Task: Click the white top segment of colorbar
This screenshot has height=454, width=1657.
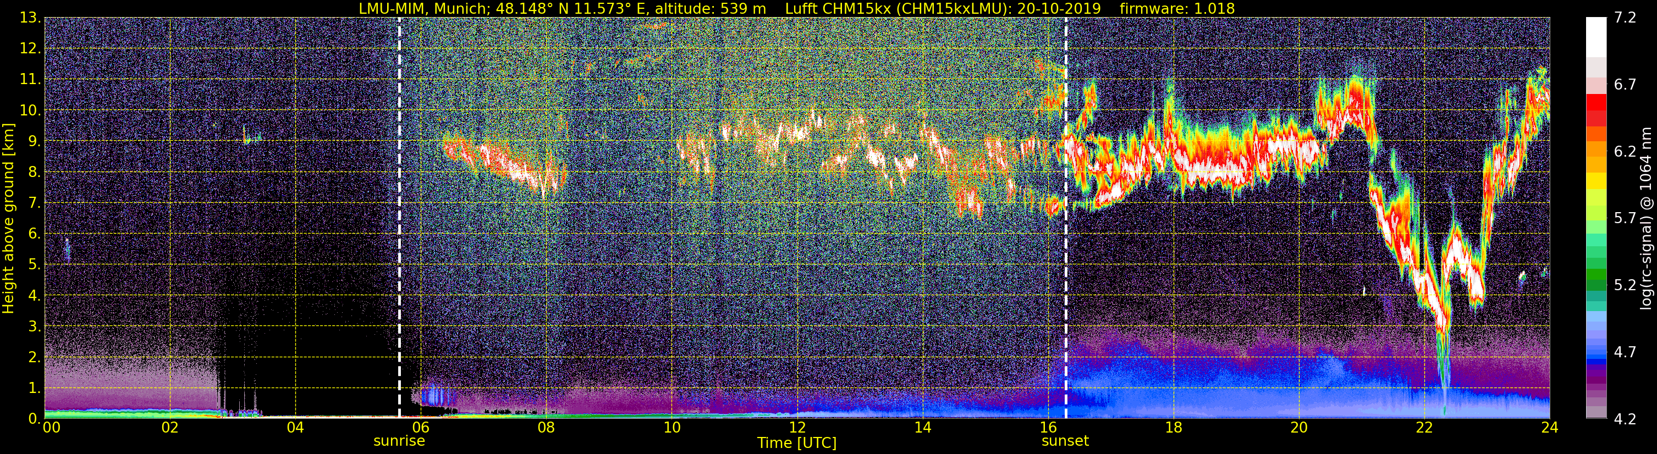Action: [x=1596, y=37]
